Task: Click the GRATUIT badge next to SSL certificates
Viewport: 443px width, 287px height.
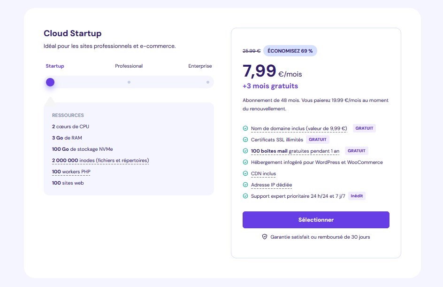Action: pyautogui.click(x=318, y=140)
